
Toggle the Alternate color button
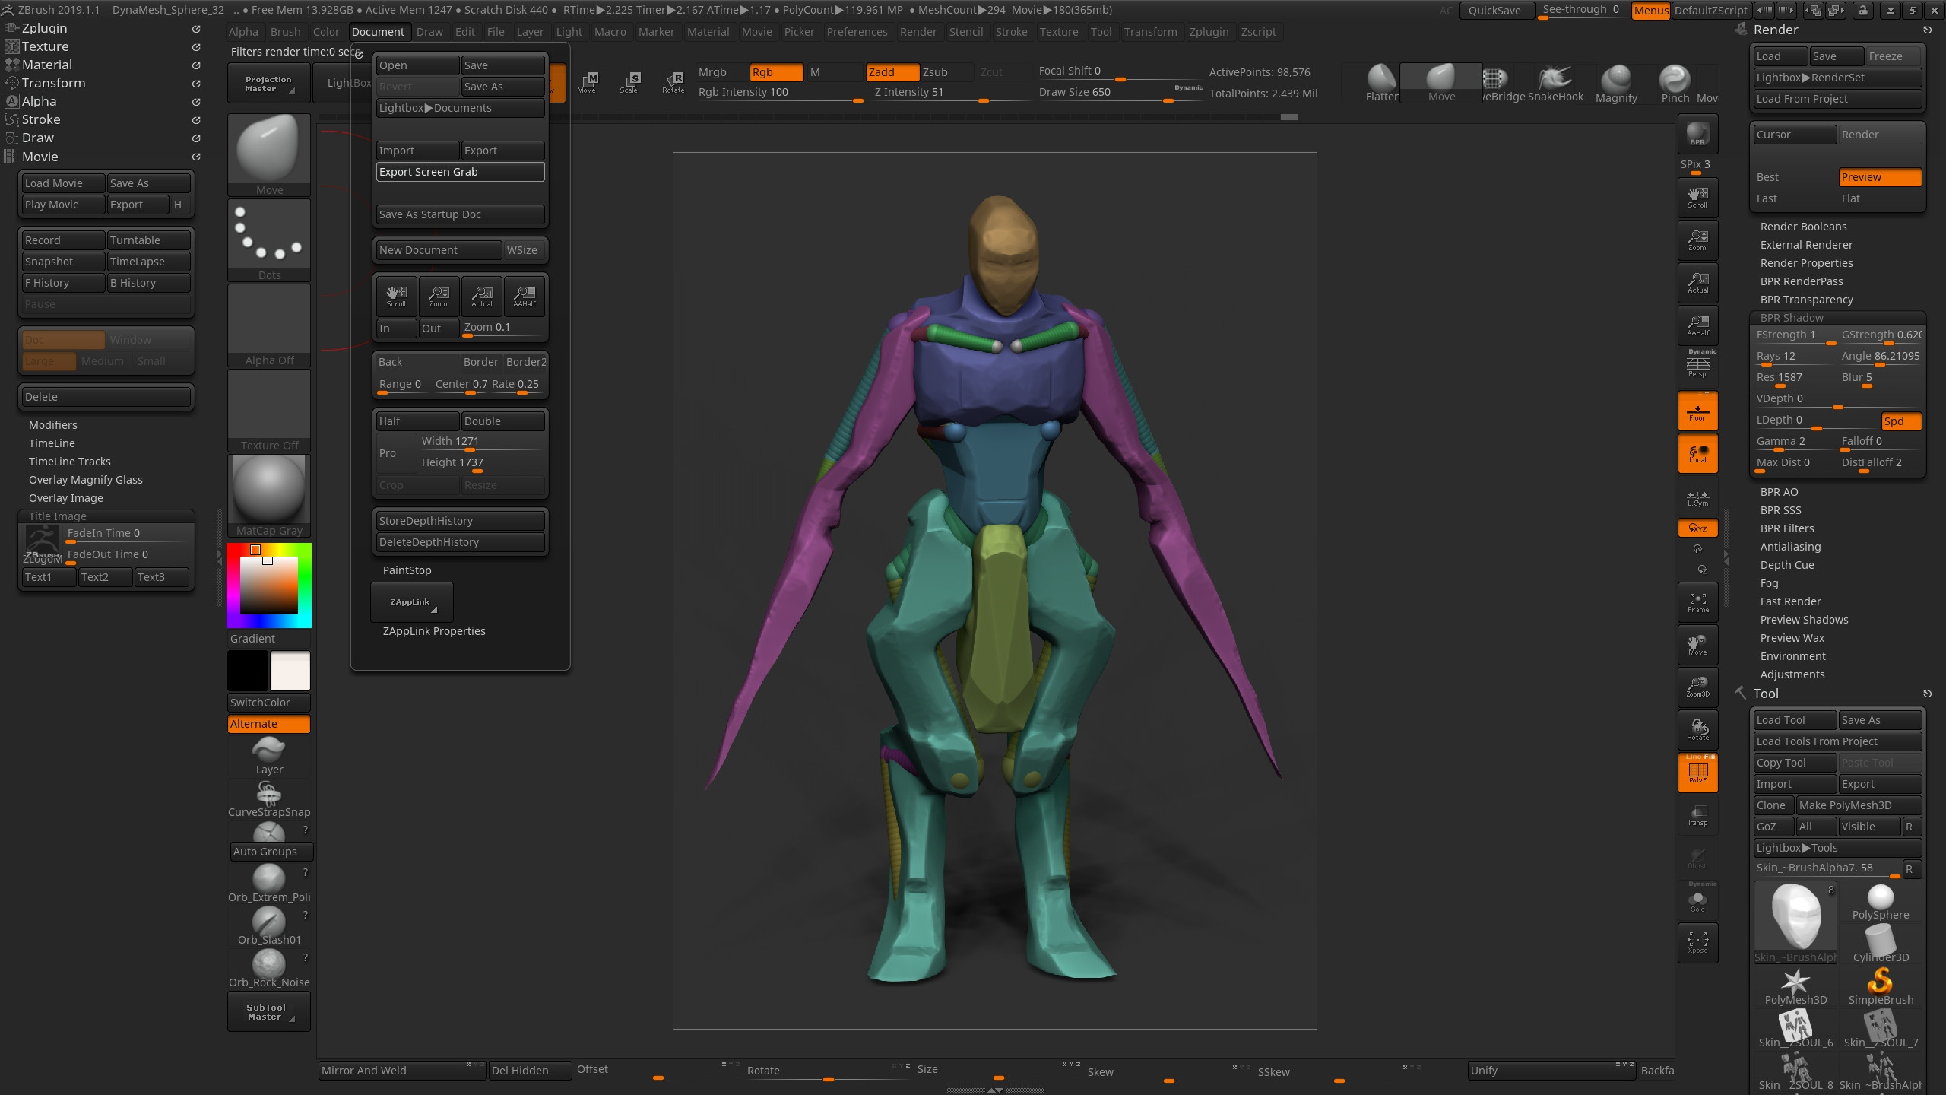(269, 724)
